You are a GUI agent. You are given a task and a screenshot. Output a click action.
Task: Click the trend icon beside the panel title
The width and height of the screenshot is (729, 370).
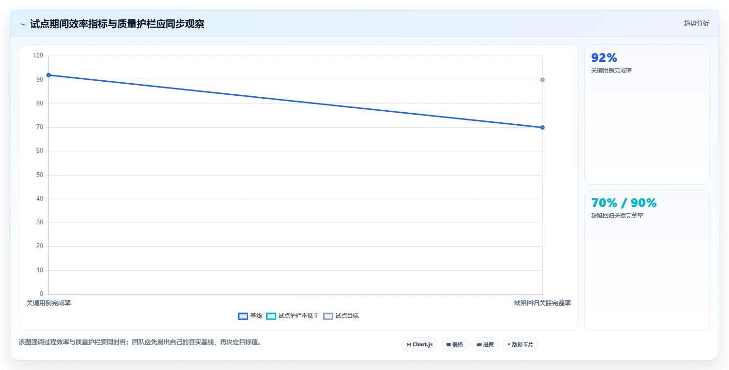tap(23, 24)
